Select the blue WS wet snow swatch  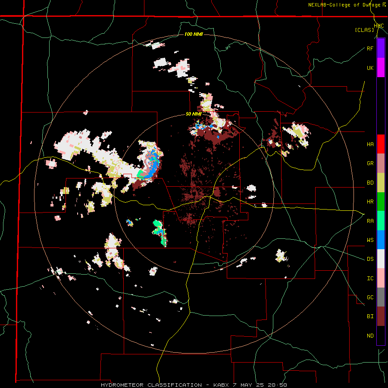pos(381,240)
